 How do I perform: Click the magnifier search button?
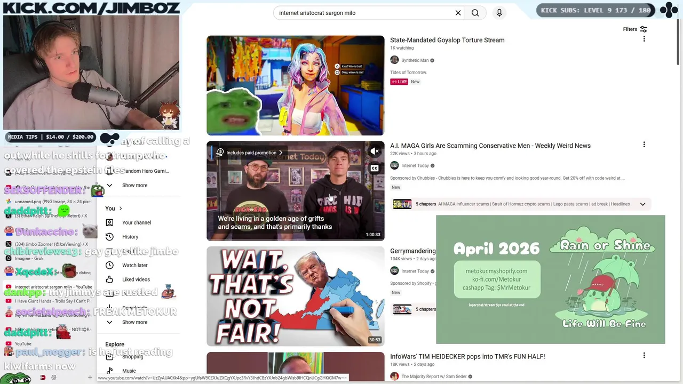pyautogui.click(x=475, y=13)
